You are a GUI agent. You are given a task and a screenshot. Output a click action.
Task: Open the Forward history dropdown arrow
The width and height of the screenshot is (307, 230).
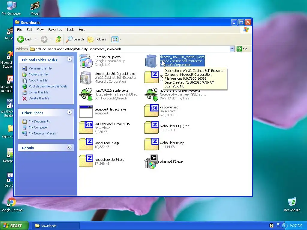[x=51, y=39]
